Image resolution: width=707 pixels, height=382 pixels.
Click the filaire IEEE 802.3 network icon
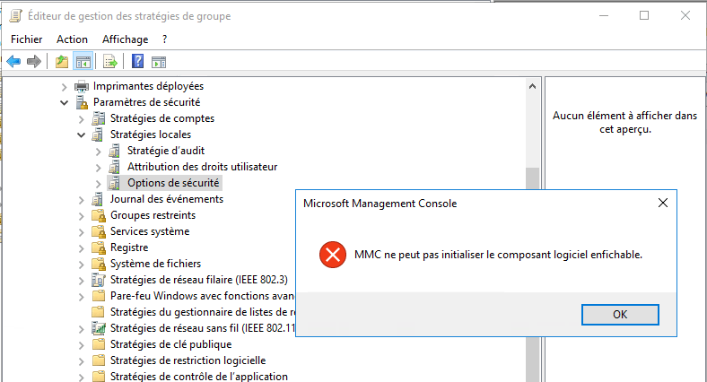(99, 280)
